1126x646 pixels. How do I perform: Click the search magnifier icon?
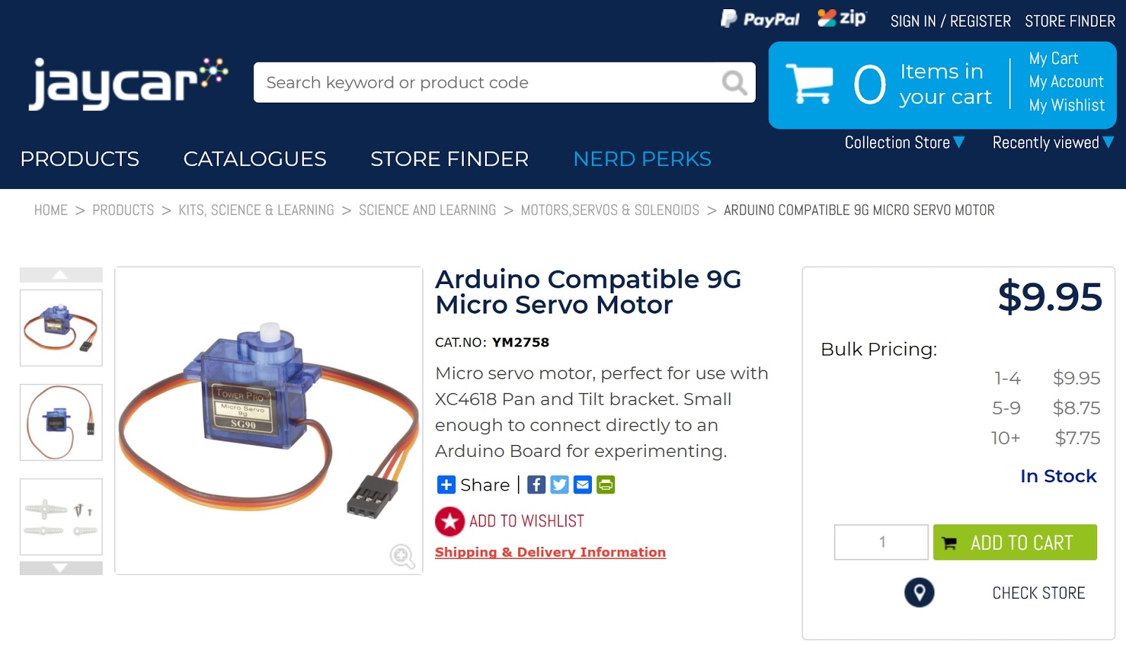(734, 83)
